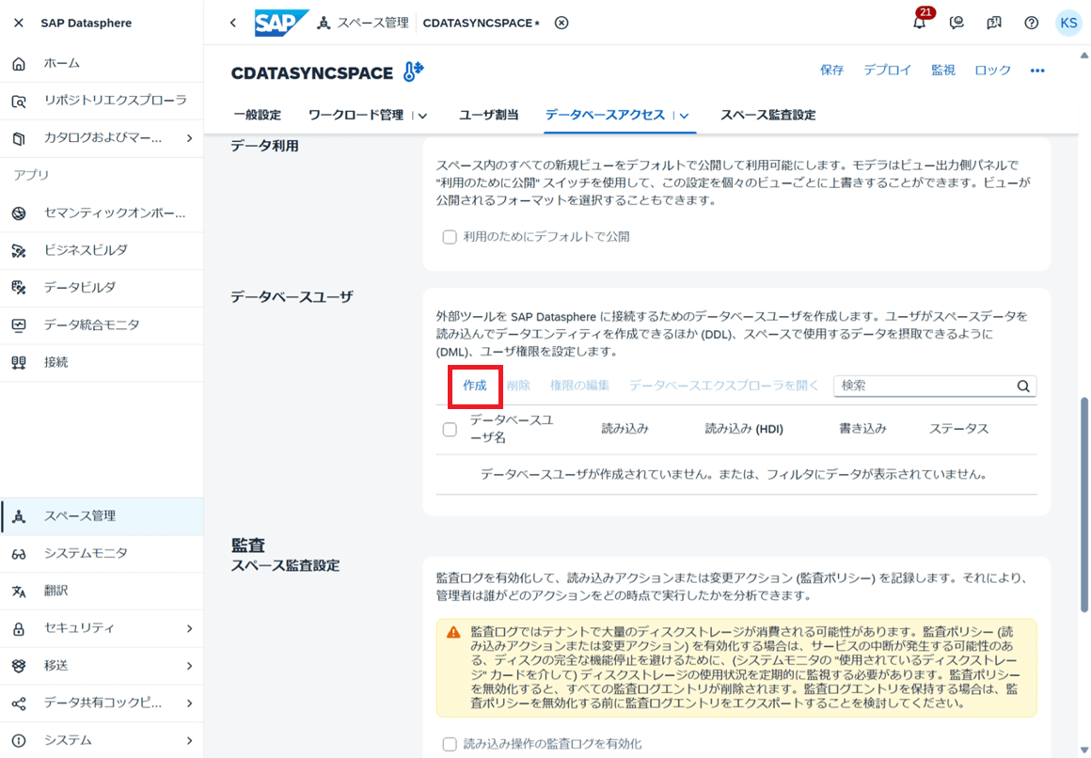Switch to the ユーザ割当 tab
This screenshot has width=1091, height=758.
click(488, 115)
